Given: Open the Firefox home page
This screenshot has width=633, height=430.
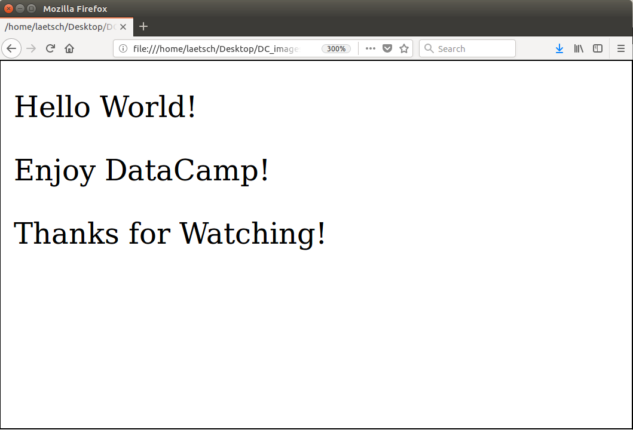Looking at the screenshot, I should click(69, 49).
